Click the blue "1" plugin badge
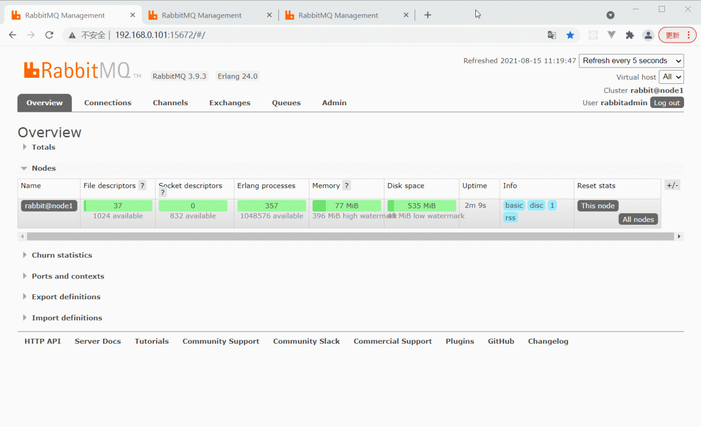This screenshot has height=427, width=701. click(x=552, y=205)
